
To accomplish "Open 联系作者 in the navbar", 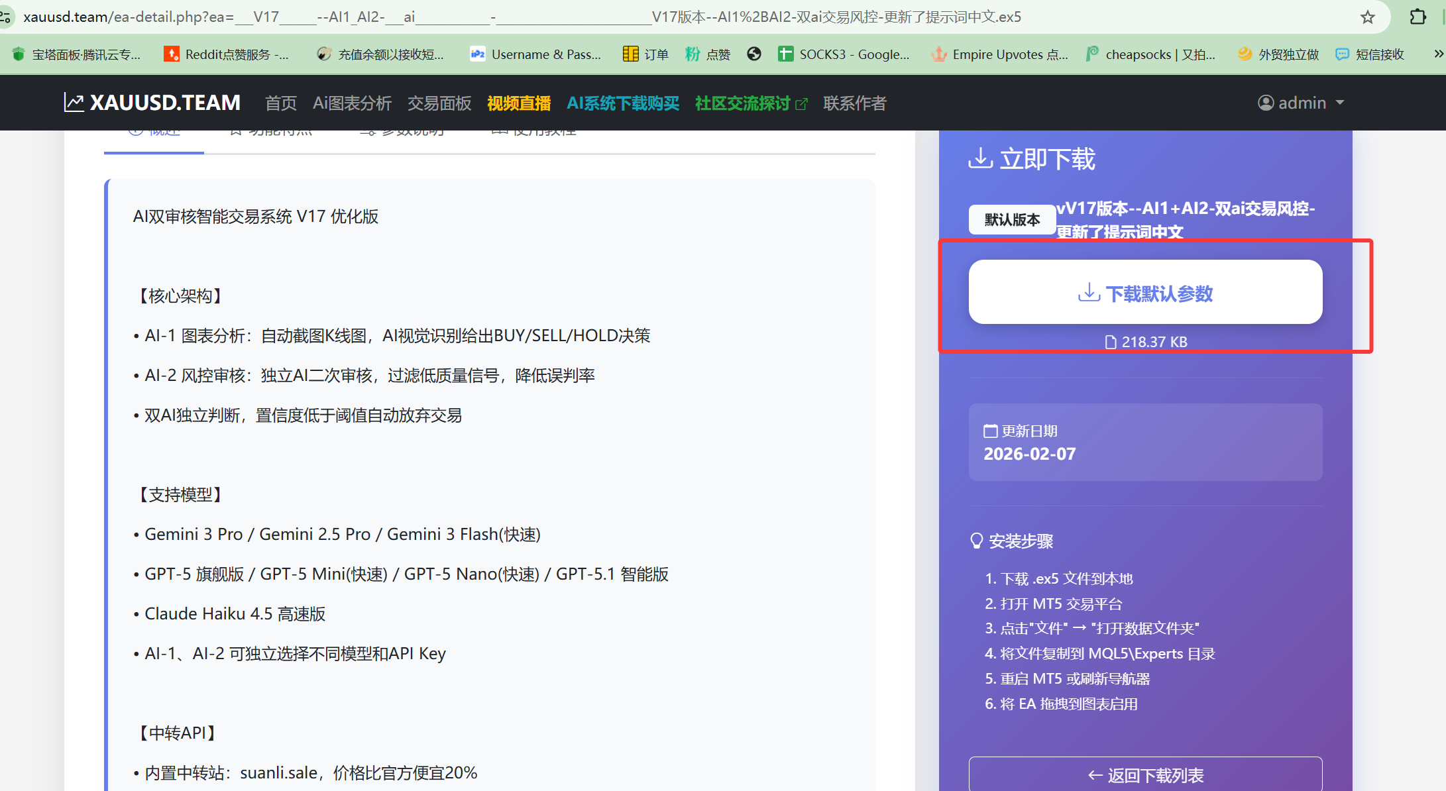I will tap(855, 103).
